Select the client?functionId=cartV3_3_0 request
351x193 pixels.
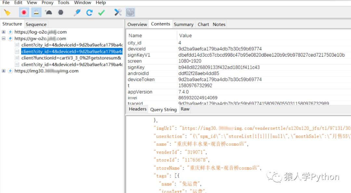point(71,58)
